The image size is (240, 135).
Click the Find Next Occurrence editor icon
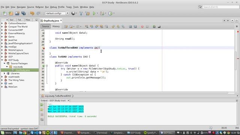tap(97, 27)
